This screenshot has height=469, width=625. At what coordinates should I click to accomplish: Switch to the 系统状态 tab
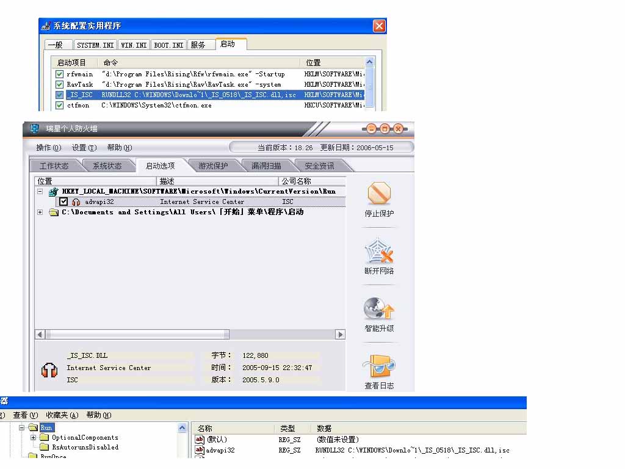[x=107, y=166]
